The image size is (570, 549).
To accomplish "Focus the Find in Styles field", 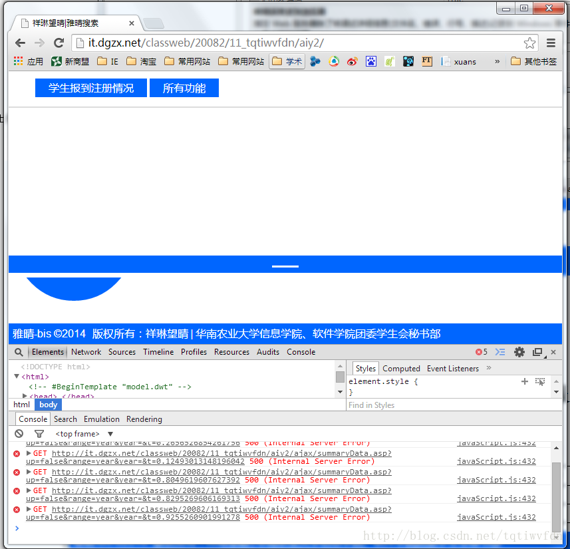I will (x=454, y=405).
